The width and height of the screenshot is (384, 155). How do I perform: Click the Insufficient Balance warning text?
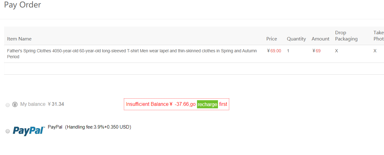[177, 104]
